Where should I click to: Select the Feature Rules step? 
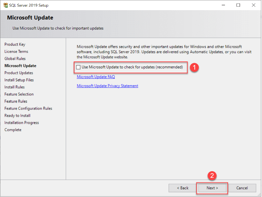[x=16, y=101]
